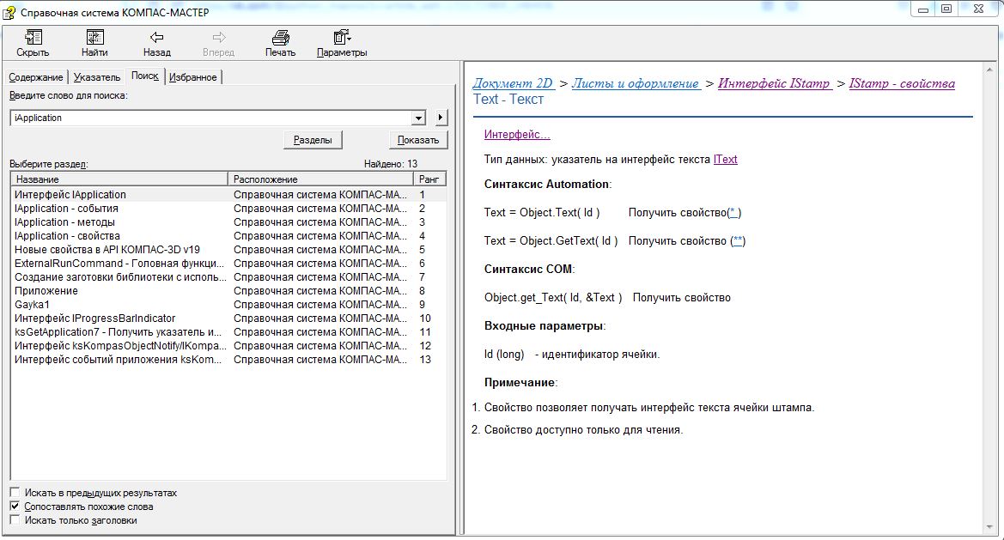Open the 'Интерфейс IStamp' breadcrumb link
This screenshot has height=540, width=1004.
coord(774,83)
